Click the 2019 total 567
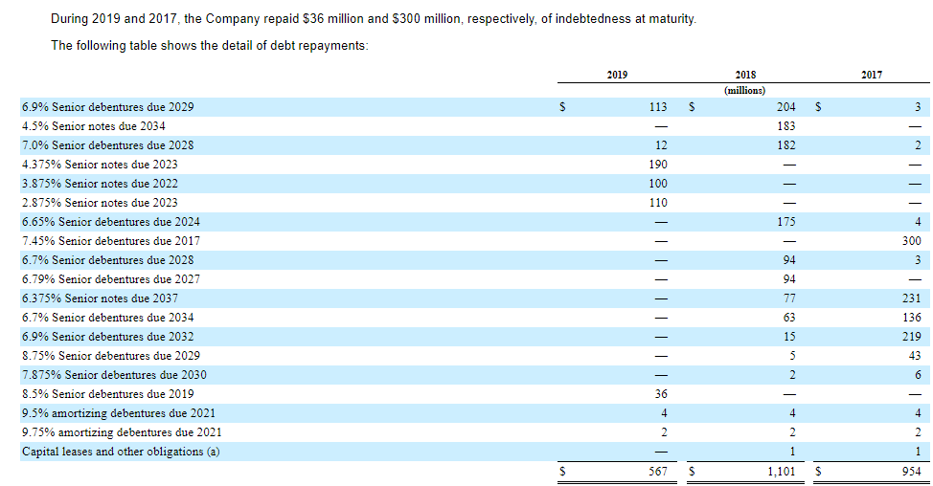 (x=658, y=472)
